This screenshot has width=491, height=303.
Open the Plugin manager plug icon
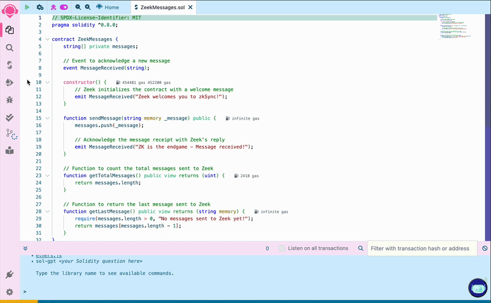[10, 275]
